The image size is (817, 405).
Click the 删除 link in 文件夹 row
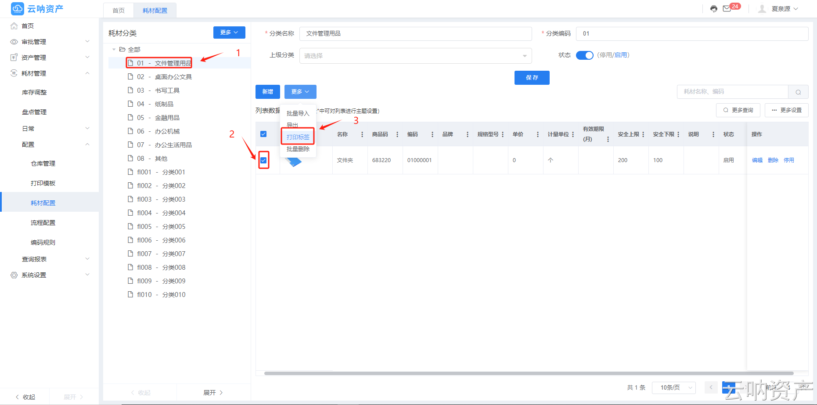tap(773, 160)
